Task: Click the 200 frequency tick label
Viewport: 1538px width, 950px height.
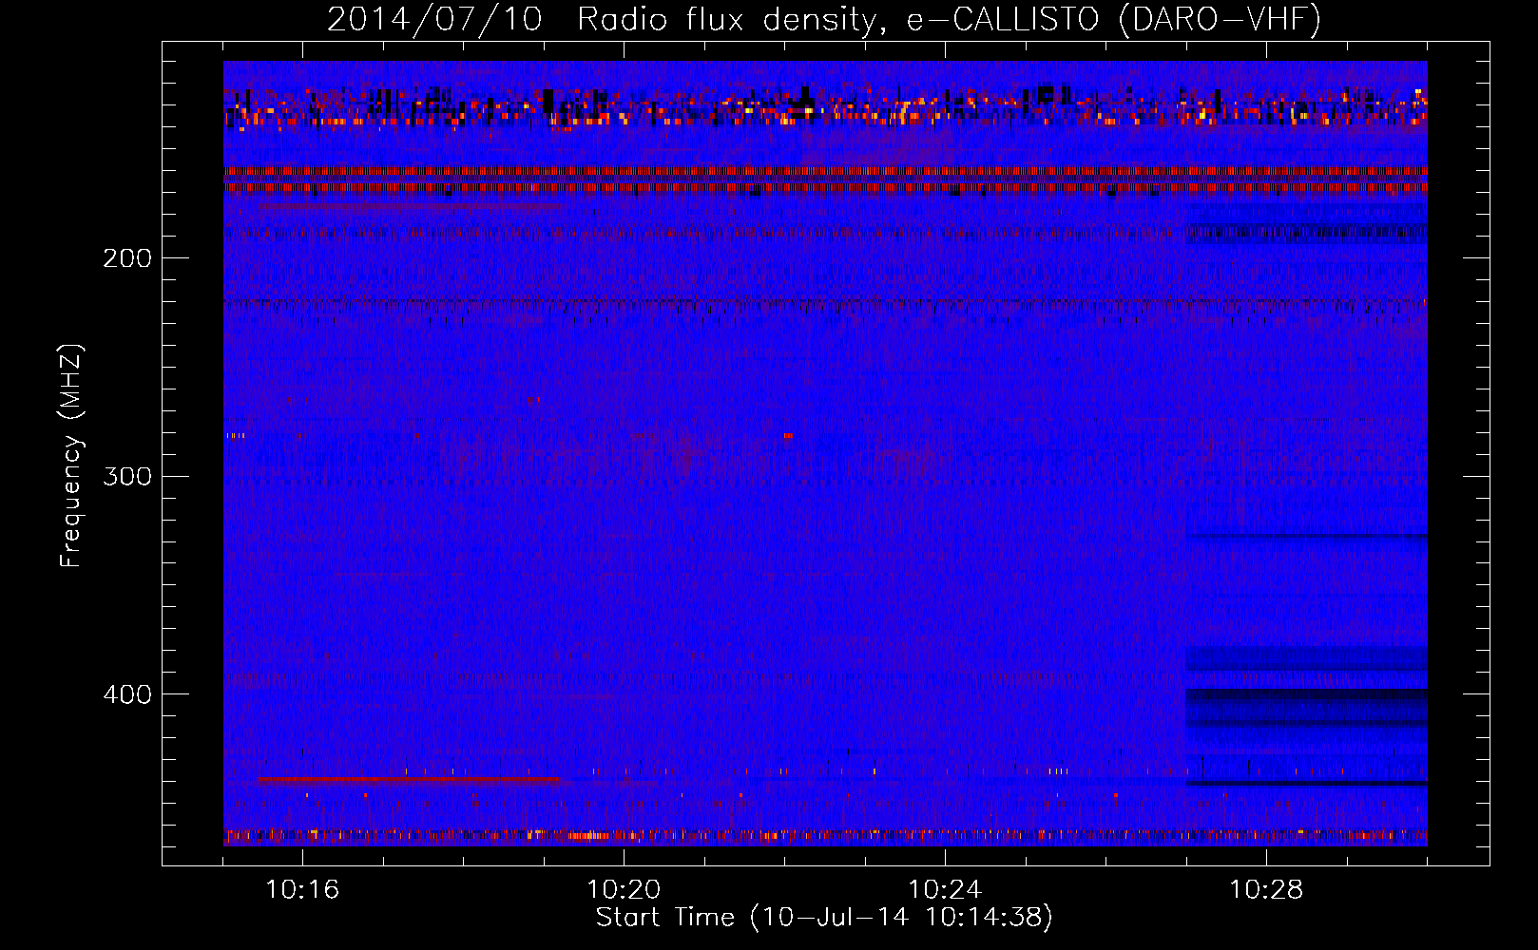Action: pos(127,258)
